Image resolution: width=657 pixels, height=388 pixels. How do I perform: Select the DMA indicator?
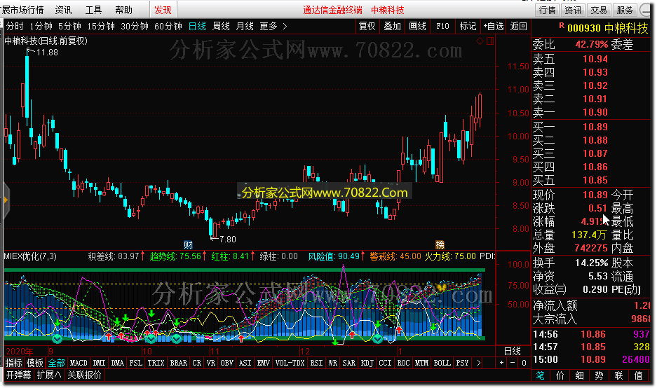[x=117, y=363]
